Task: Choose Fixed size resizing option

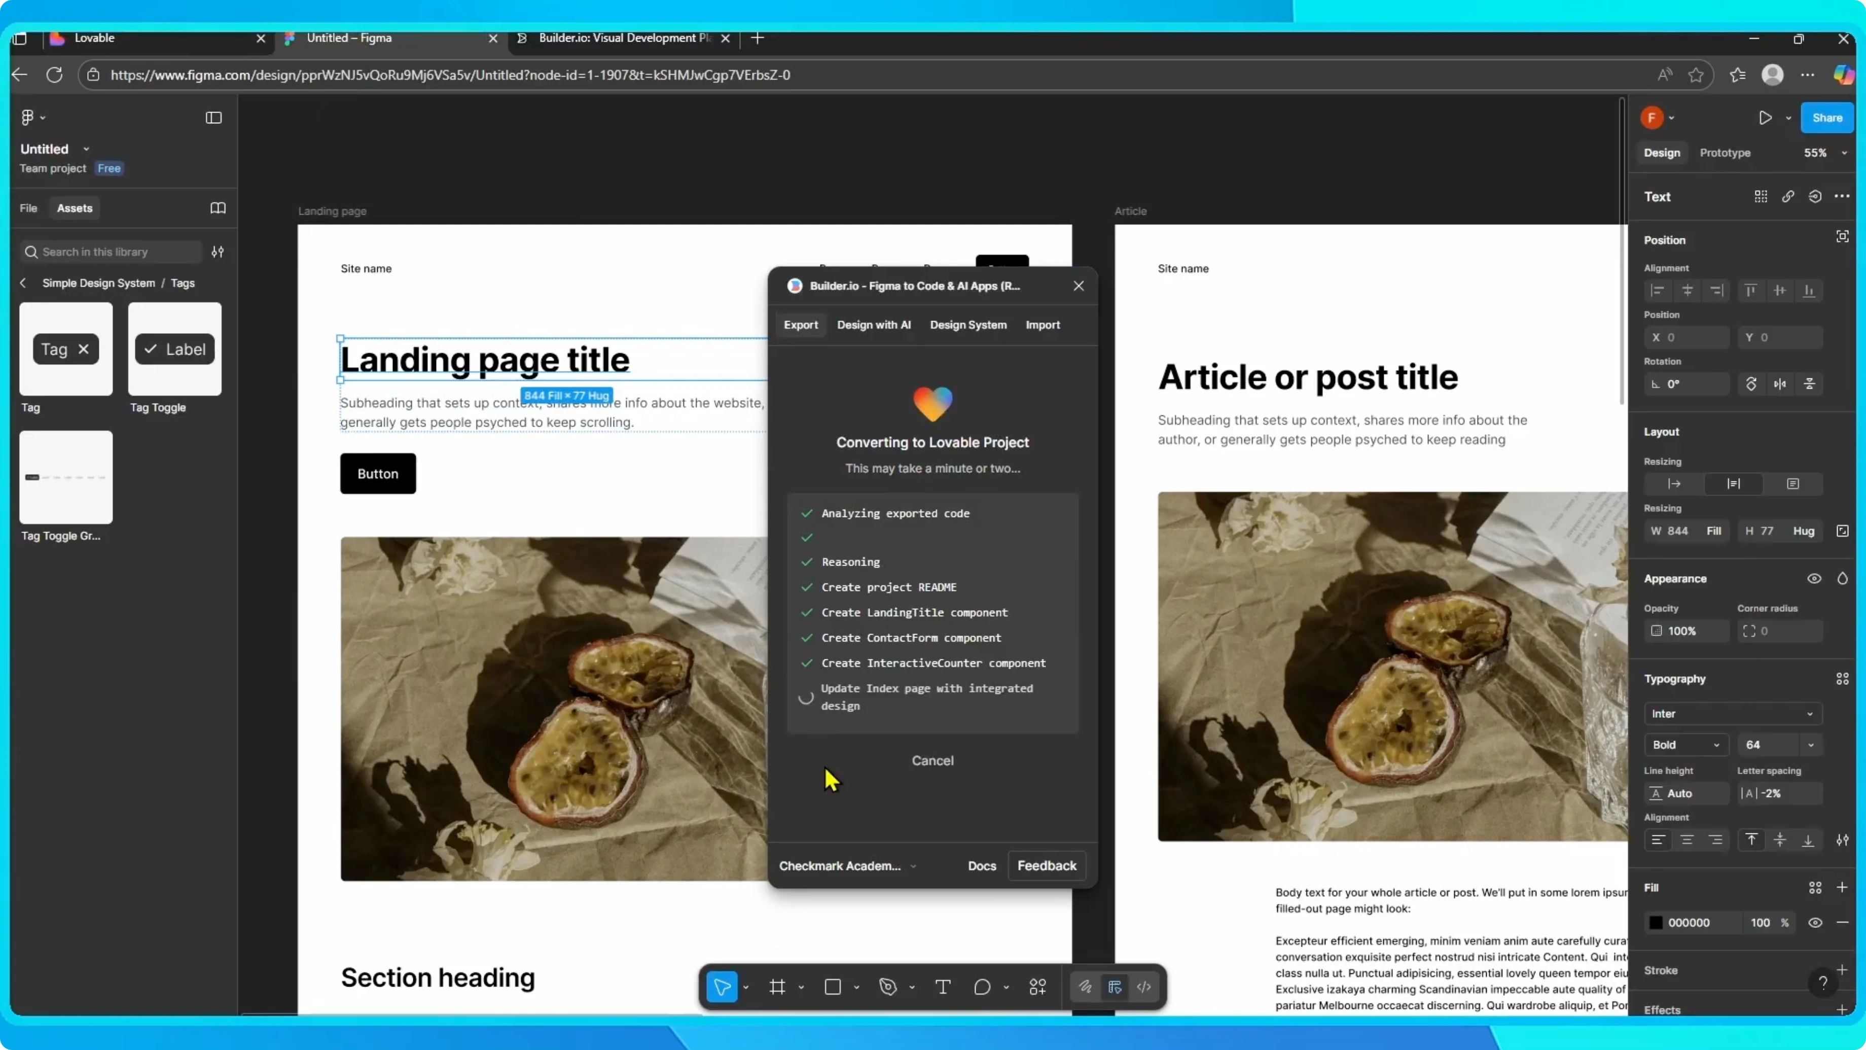Action: (1793, 483)
